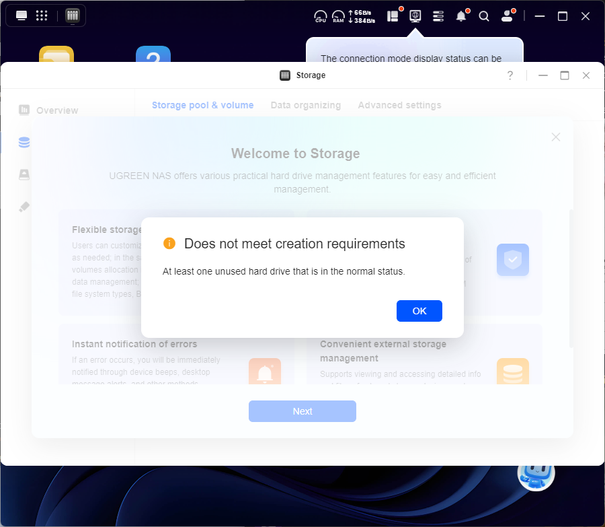Select Storage pool & volume tab
The height and width of the screenshot is (527, 605).
coord(202,105)
